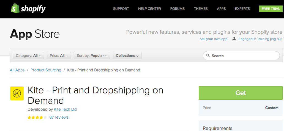Go to Help Center in navigation
This screenshot has height=131, width=284.
(149, 9)
